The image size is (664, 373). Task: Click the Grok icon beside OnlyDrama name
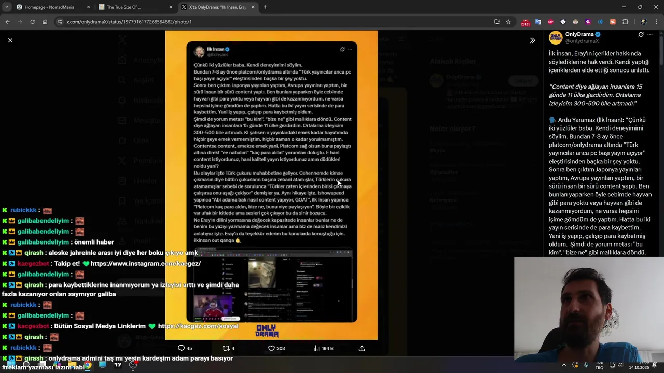pyautogui.click(x=641, y=34)
